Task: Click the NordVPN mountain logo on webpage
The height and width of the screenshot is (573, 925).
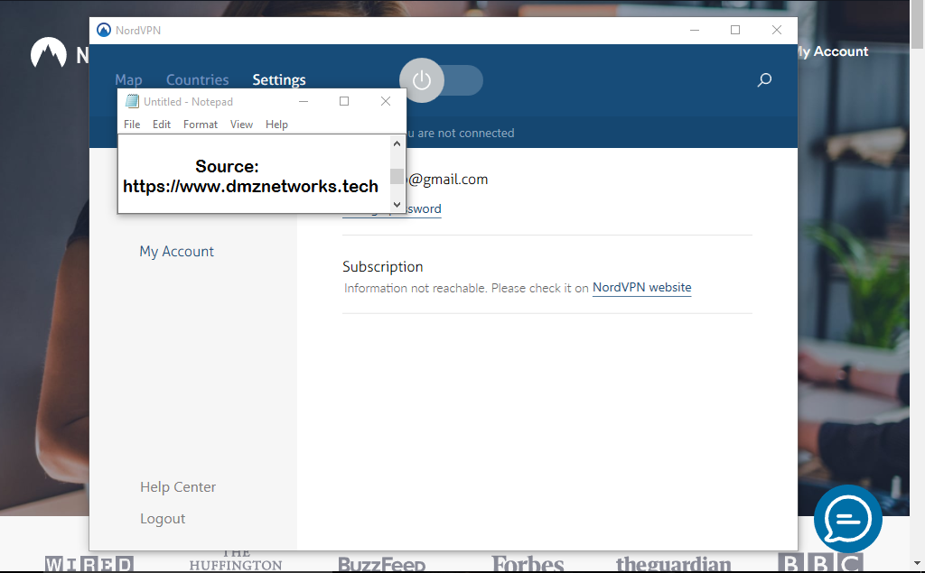Action: [49, 52]
